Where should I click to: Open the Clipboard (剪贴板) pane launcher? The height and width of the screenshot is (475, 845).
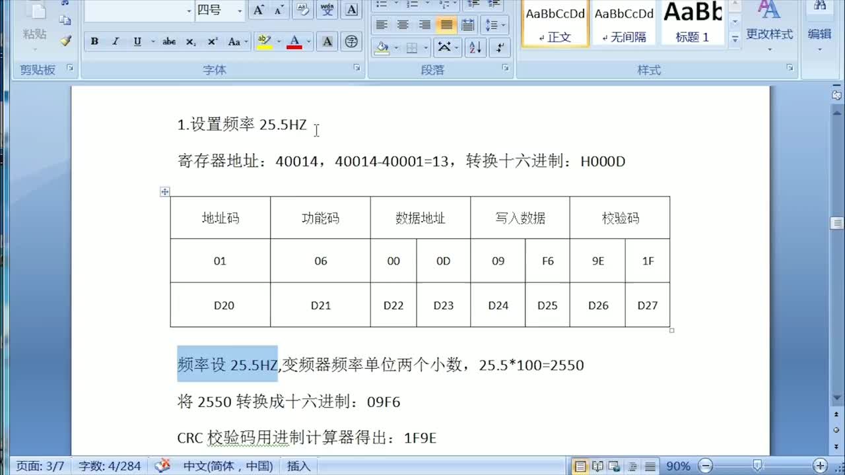70,67
